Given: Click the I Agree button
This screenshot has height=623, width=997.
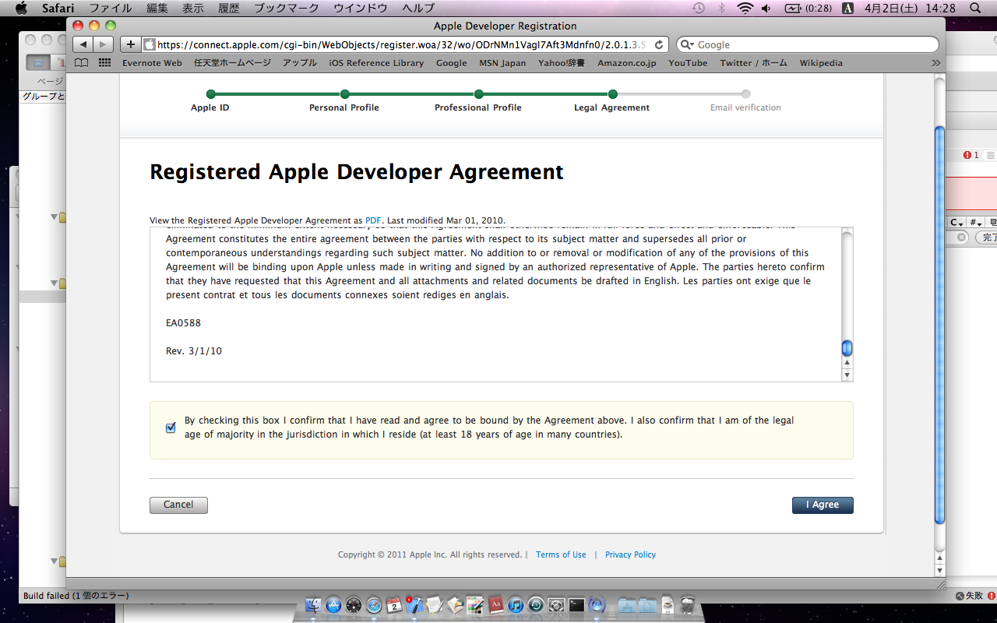Looking at the screenshot, I should (823, 505).
